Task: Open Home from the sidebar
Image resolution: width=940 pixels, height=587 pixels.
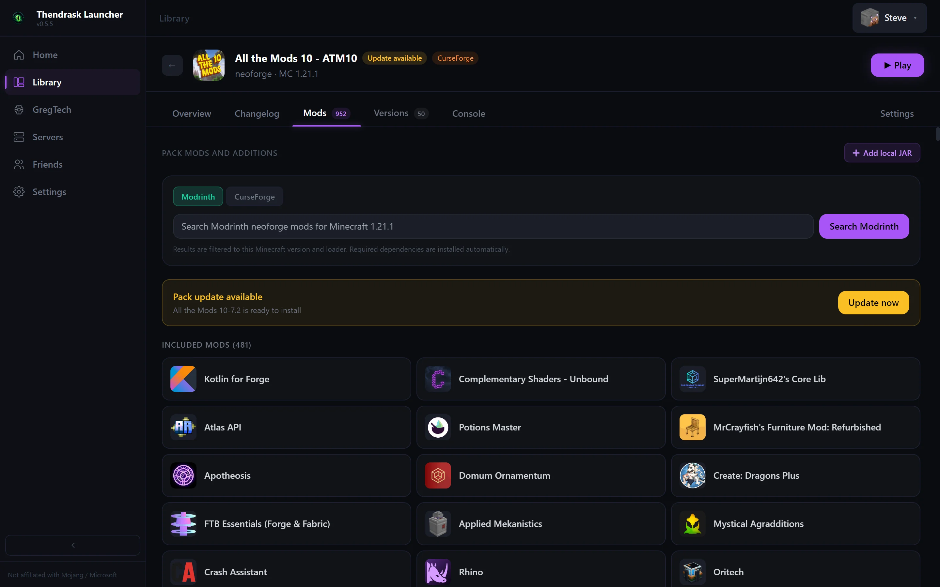Action: [73, 55]
